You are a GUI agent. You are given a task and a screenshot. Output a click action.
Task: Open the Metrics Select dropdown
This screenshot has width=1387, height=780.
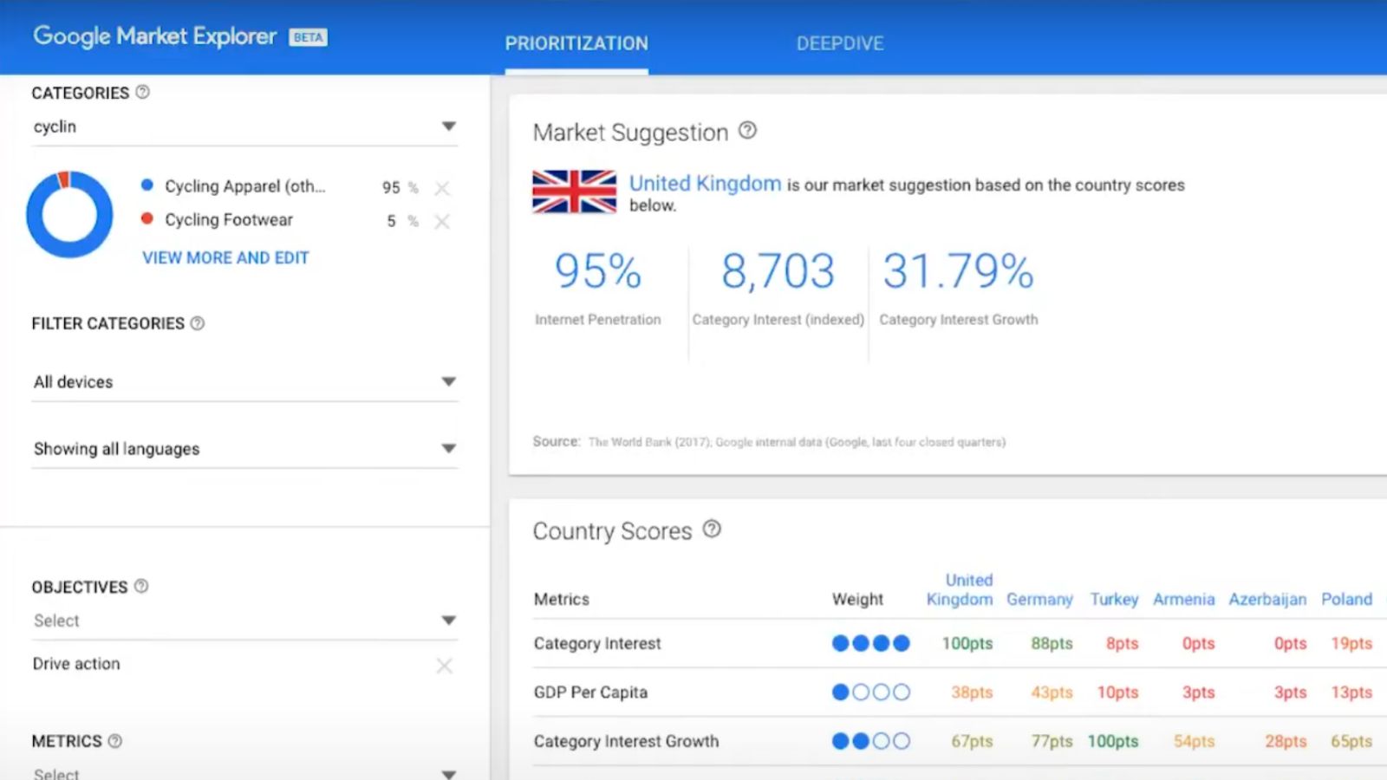pyautogui.click(x=244, y=773)
